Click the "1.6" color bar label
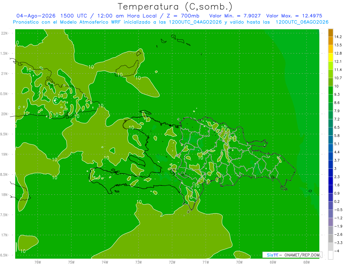Image resolution: width=344 pixels, height=266 pixels. [337, 185]
